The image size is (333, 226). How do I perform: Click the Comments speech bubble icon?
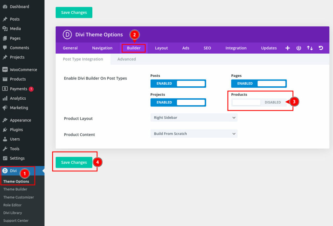click(x=5, y=48)
